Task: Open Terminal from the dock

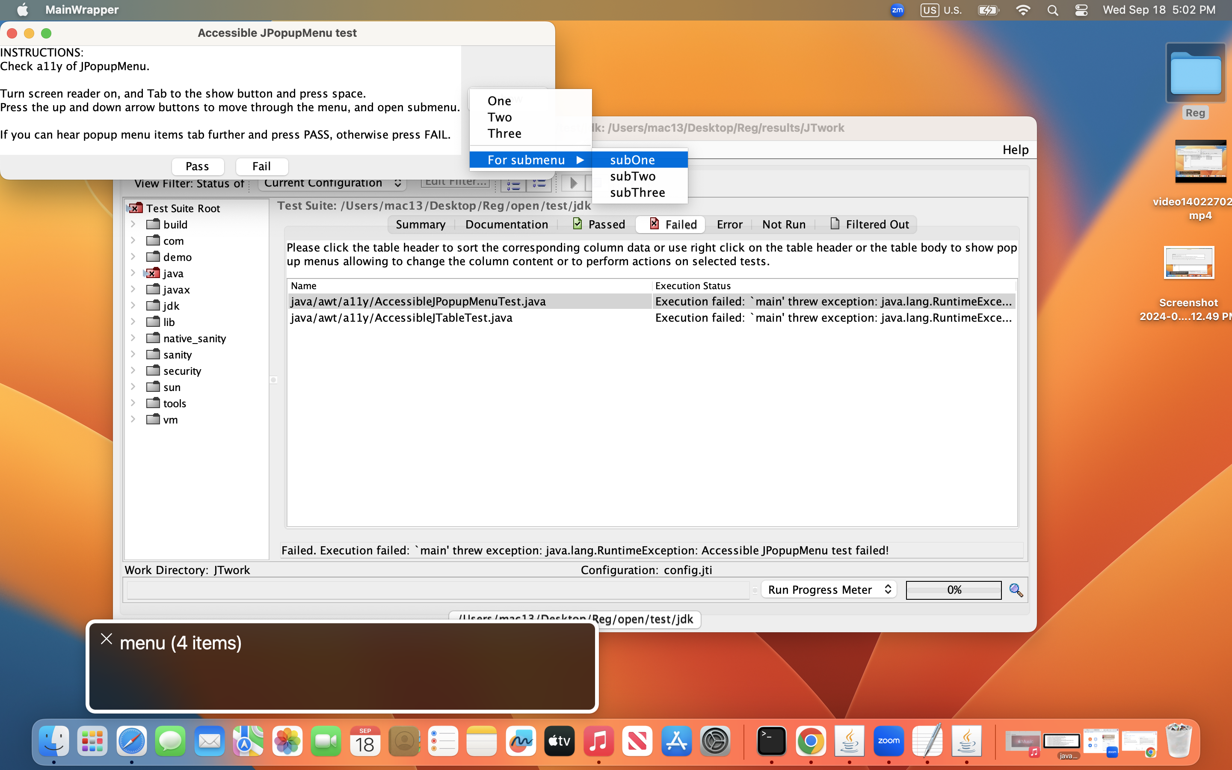Action: pos(771,741)
